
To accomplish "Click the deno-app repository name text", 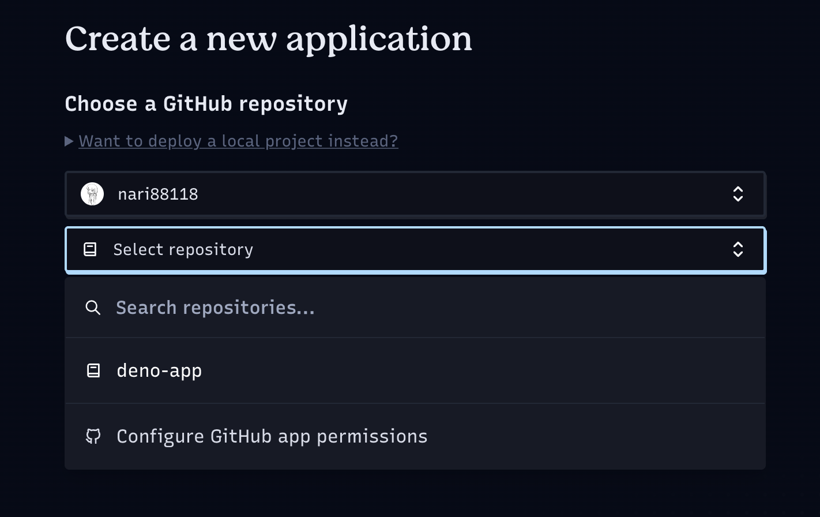I will (159, 371).
